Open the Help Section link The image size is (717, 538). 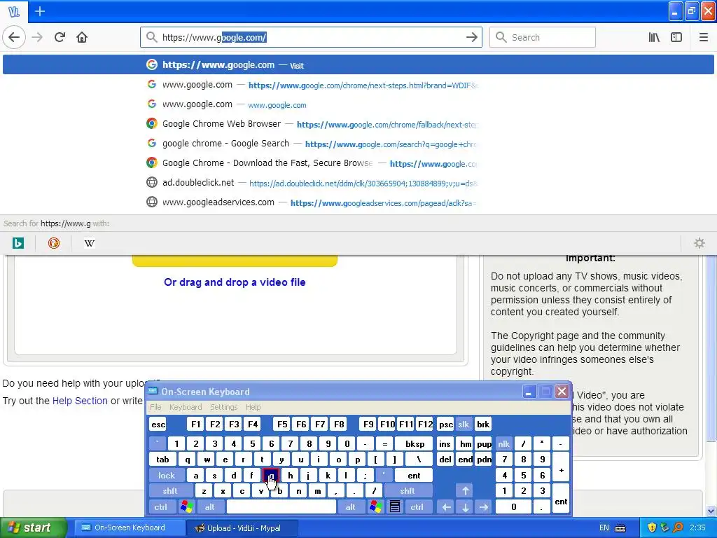(x=80, y=401)
